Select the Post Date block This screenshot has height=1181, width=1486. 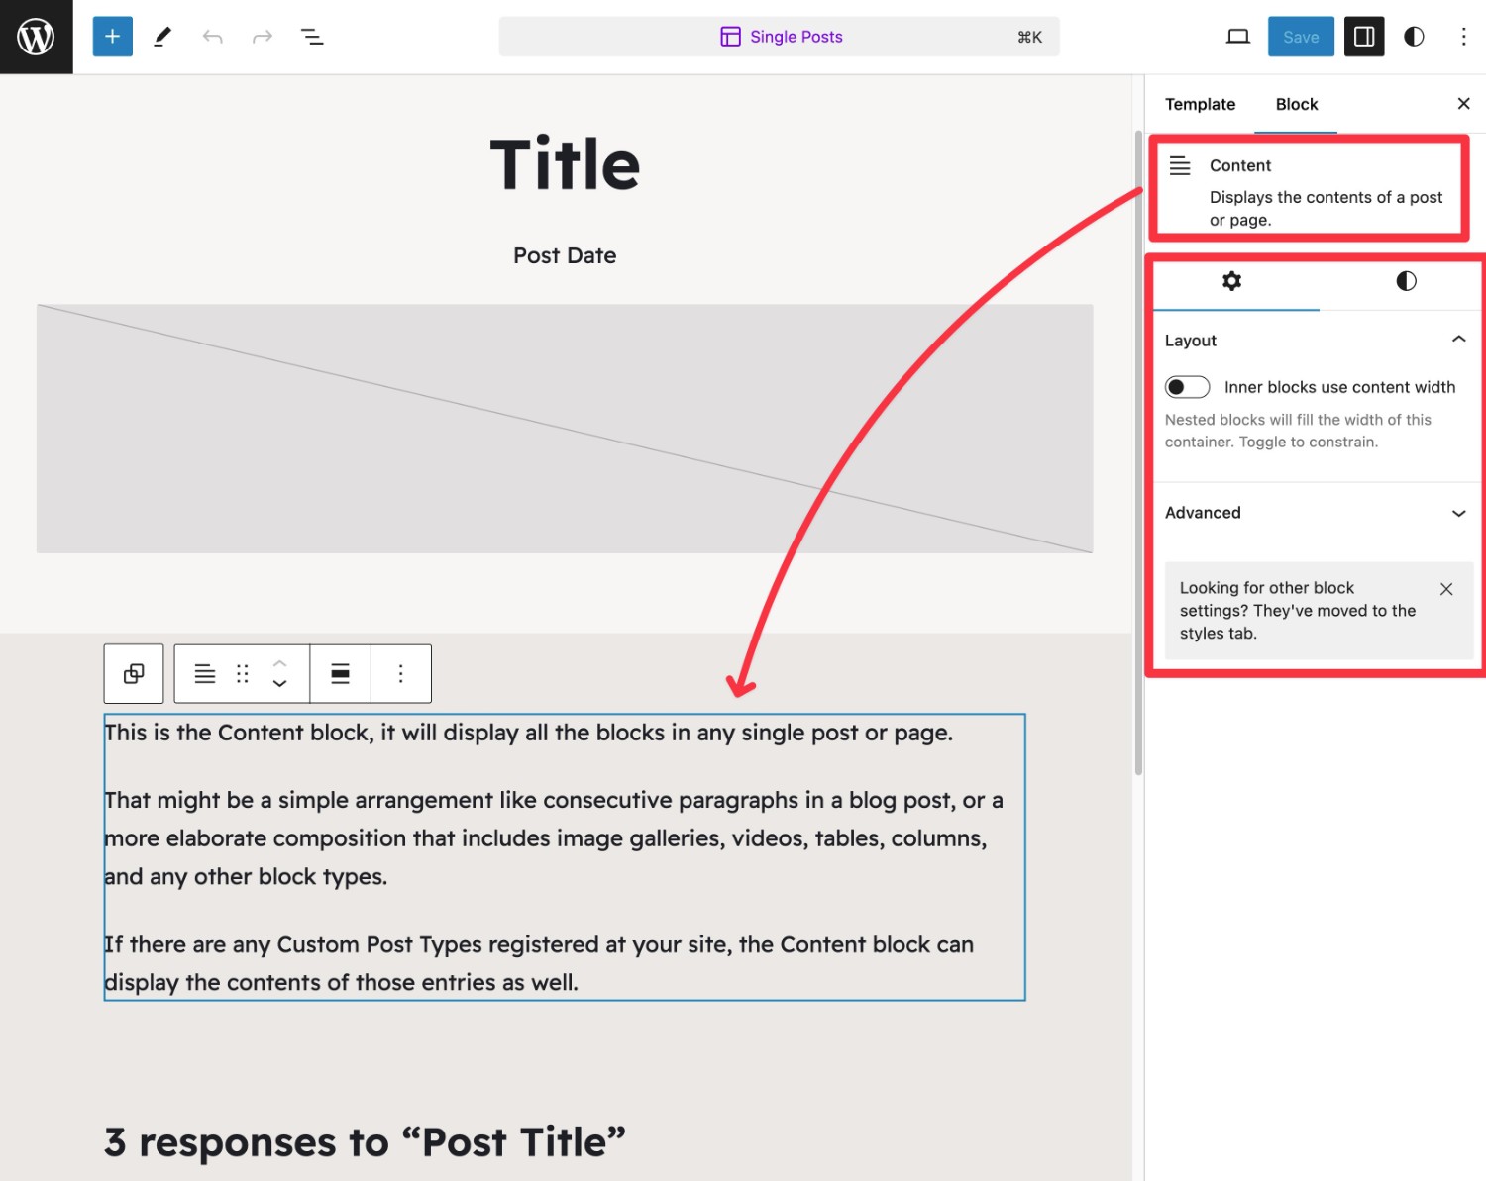[x=565, y=255]
